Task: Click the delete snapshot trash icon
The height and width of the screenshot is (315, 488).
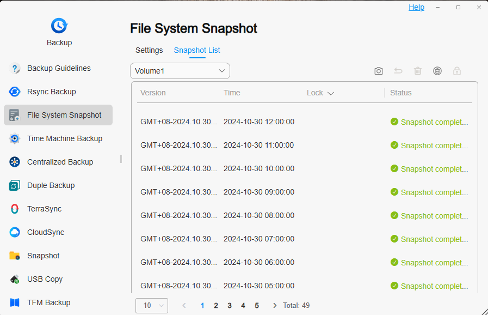Action: click(418, 71)
